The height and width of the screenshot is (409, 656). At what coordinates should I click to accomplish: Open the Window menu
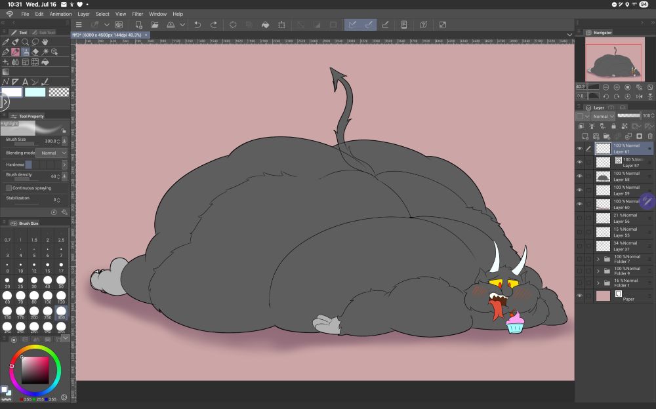(157, 14)
